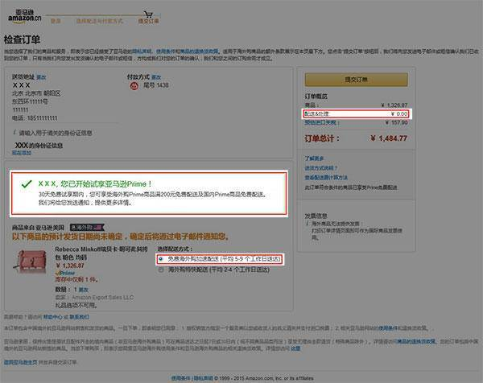Open 查看配送费计算方法 link
Viewport: 483px width, 383px height.
(326, 178)
